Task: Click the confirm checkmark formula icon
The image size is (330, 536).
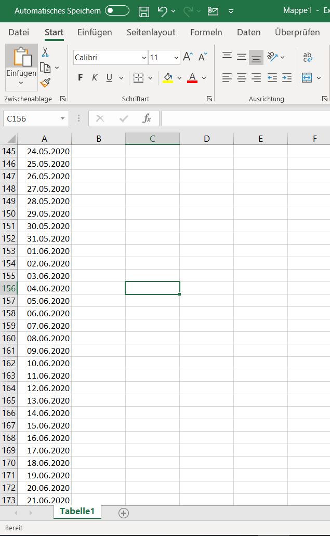Action: tap(124, 118)
